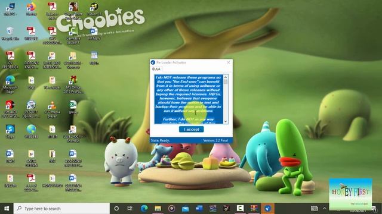Click the I accept button
Image resolution: width=382 pixels, height=214 pixels.
pyautogui.click(x=191, y=130)
